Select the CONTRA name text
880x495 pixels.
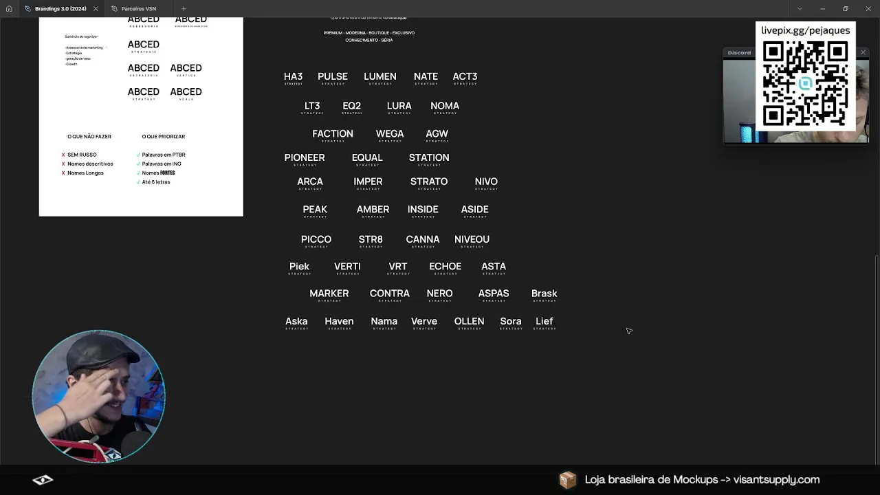pos(390,294)
